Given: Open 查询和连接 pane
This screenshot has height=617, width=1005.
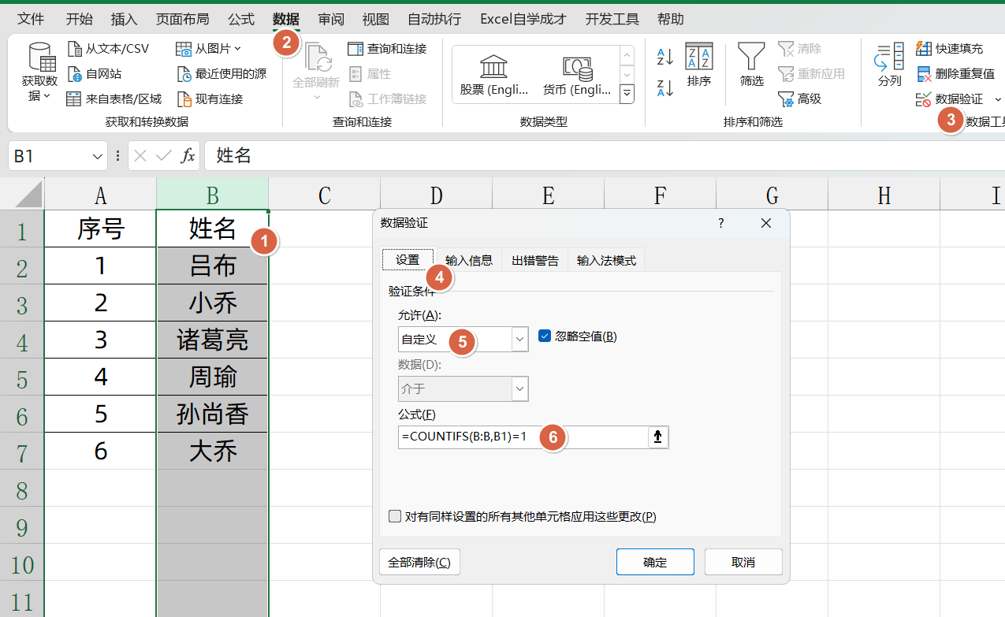Looking at the screenshot, I should coord(387,49).
